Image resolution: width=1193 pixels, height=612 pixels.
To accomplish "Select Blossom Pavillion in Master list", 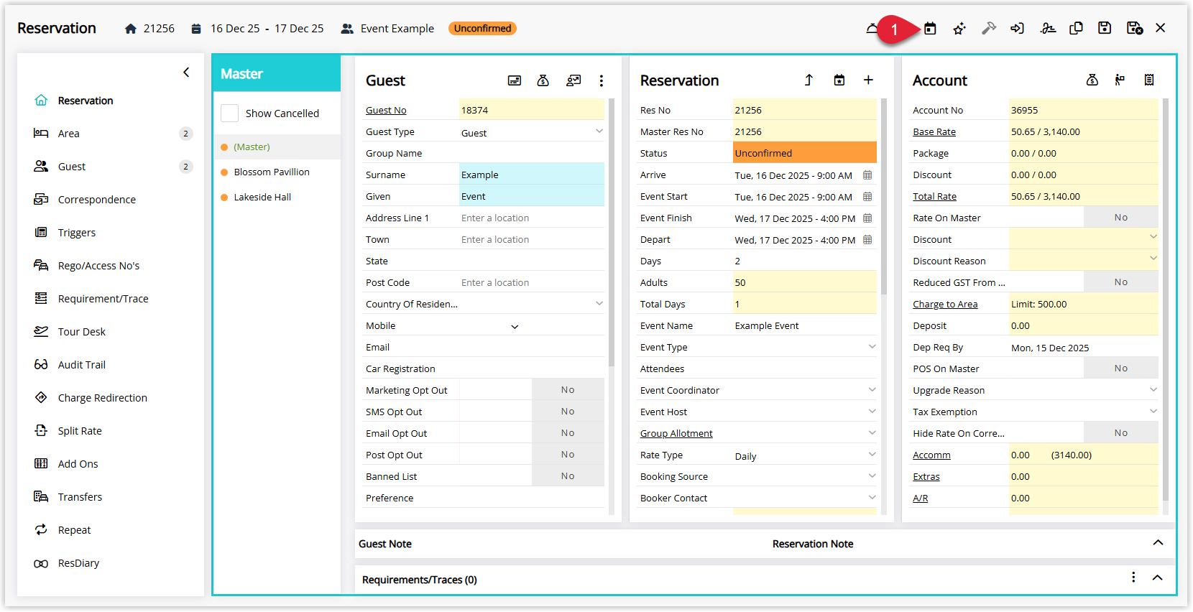I will point(272,172).
